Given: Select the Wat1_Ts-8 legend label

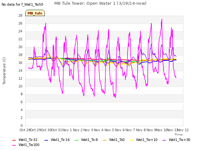Looking at the screenshot, I should pyautogui.click(x=89, y=140).
